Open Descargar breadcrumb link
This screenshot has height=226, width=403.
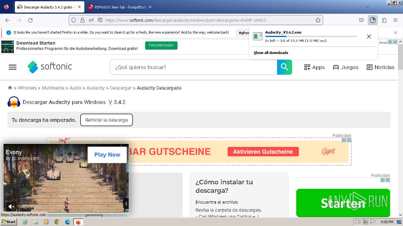[x=121, y=88]
